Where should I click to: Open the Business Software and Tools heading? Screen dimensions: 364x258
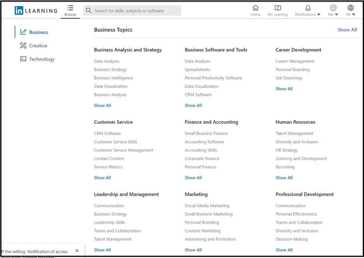(216, 50)
